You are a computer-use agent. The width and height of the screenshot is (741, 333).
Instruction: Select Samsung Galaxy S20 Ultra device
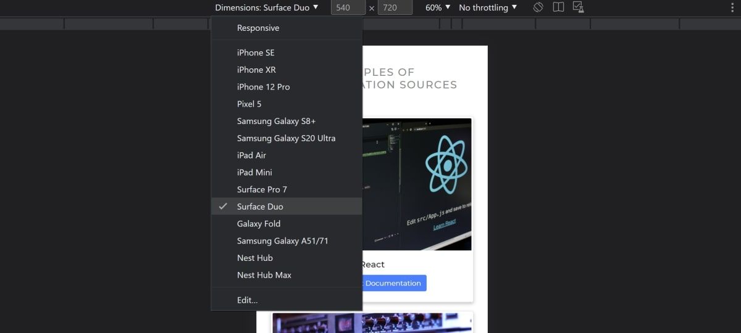tap(287, 138)
